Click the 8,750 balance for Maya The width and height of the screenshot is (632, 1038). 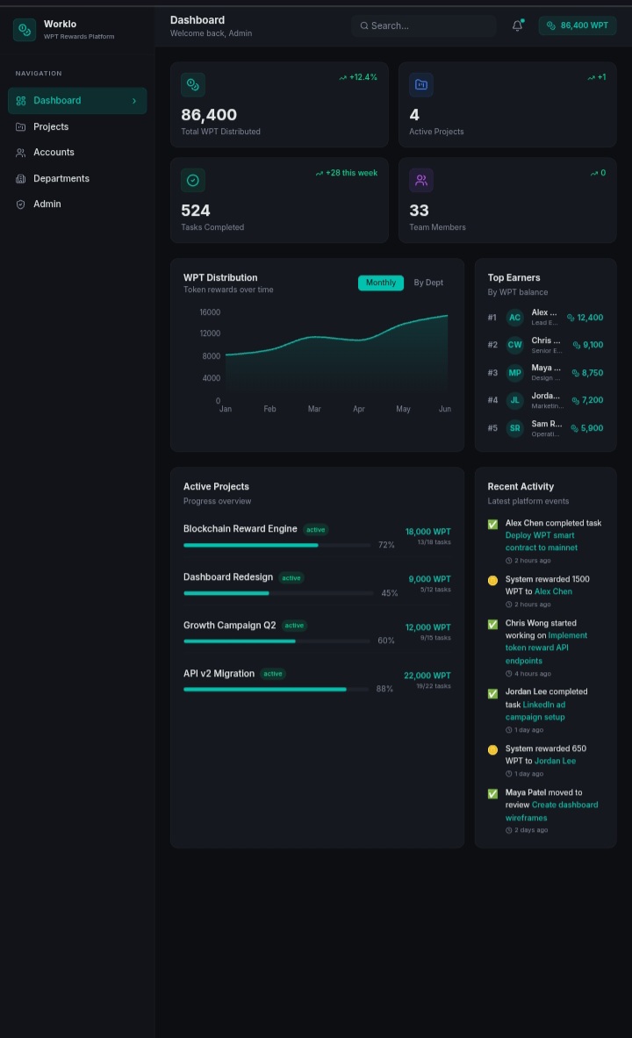pos(587,373)
